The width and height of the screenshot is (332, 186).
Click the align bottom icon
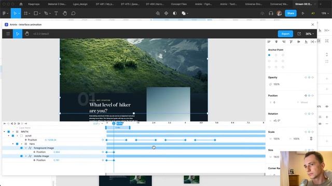[x=306, y=42]
